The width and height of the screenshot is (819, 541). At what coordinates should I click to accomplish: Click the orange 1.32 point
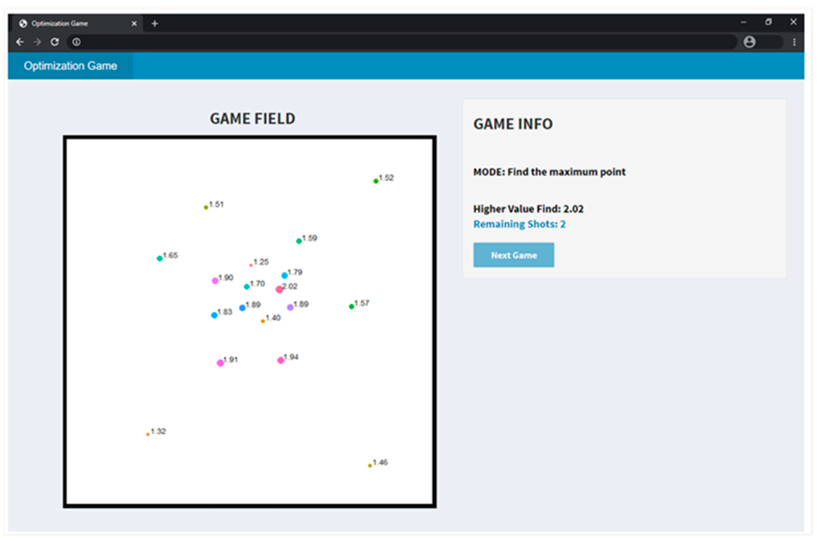point(148,434)
